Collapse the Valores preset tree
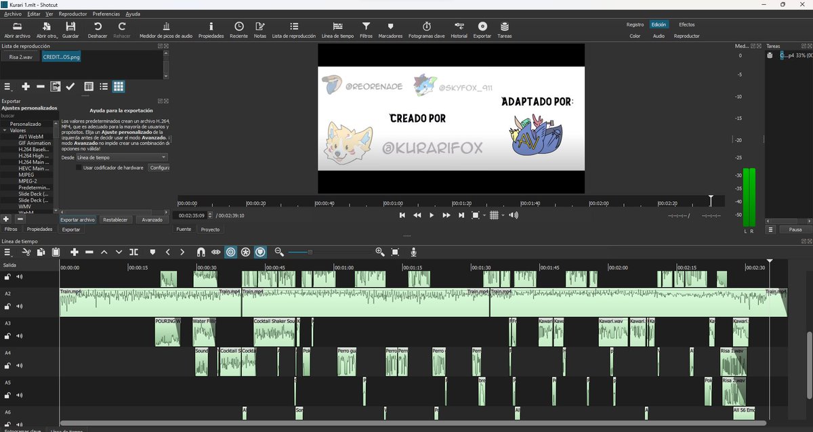813x432 pixels. 5,130
